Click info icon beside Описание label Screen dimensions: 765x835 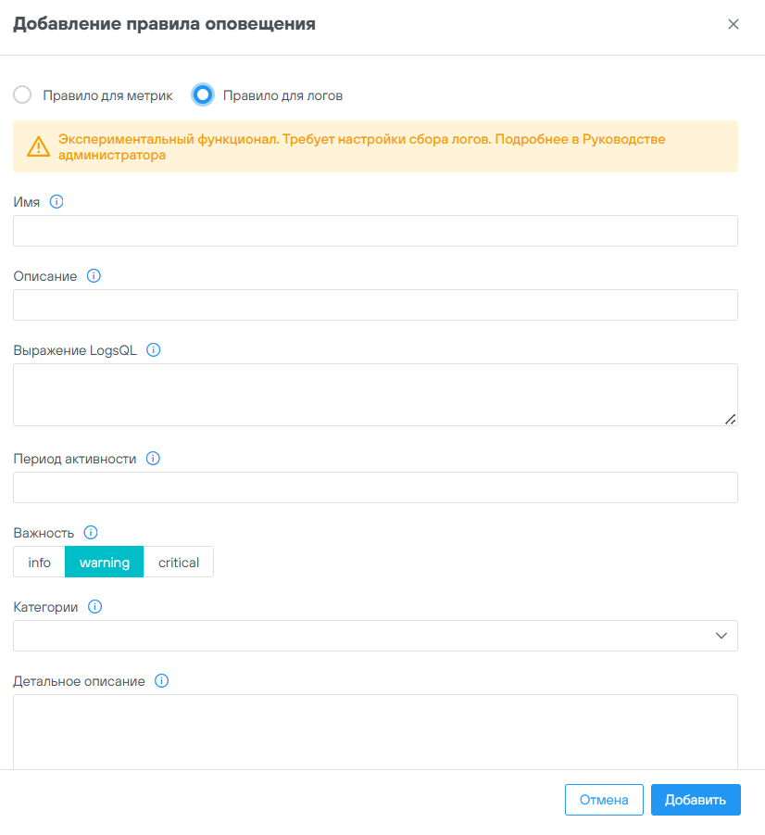coord(94,275)
